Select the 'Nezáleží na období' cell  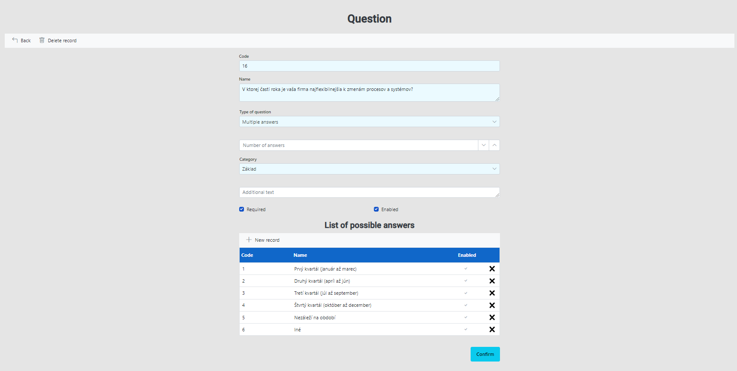(315, 318)
